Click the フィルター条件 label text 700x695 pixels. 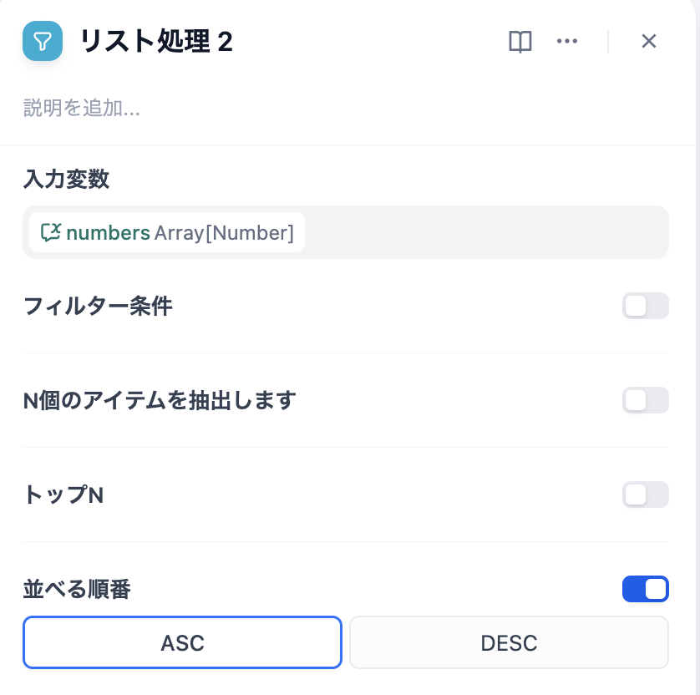(98, 306)
